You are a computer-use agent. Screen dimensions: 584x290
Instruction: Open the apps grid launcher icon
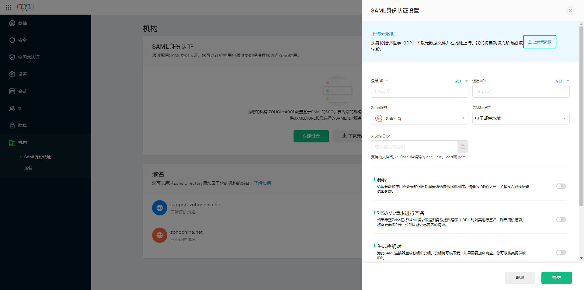[9, 7]
